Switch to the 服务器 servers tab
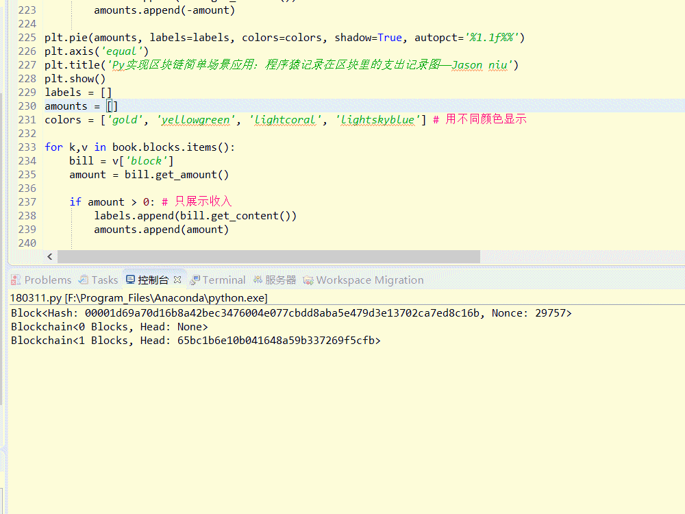The width and height of the screenshot is (685, 514). coord(275,280)
